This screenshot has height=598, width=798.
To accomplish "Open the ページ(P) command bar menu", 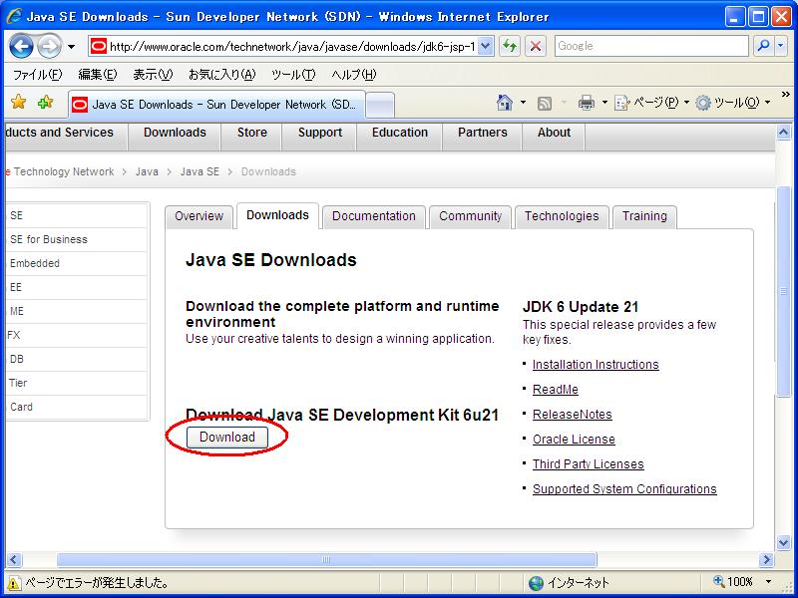I will pos(652,103).
